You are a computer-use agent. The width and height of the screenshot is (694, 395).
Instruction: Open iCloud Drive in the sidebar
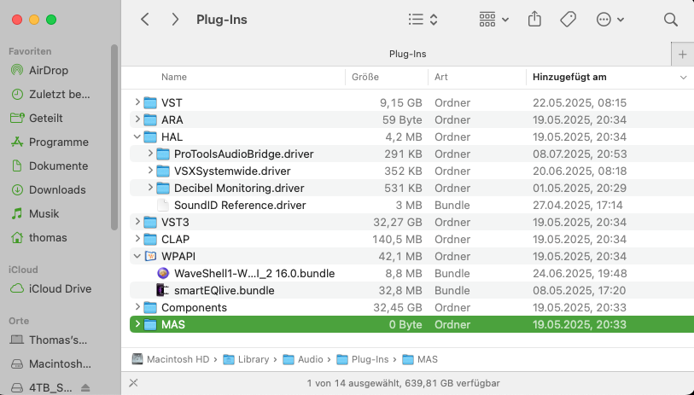(60, 288)
